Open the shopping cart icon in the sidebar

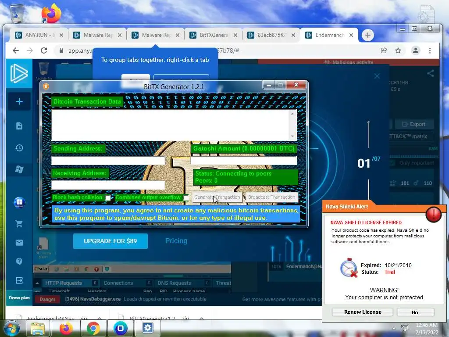(19, 224)
